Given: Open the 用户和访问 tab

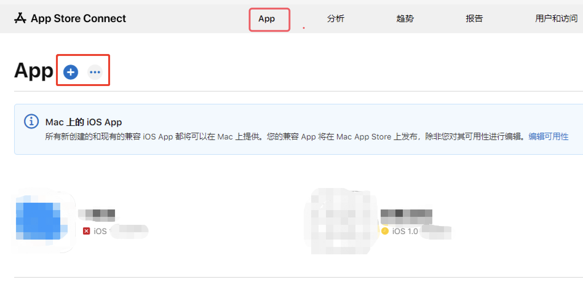Looking at the screenshot, I should point(556,19).
